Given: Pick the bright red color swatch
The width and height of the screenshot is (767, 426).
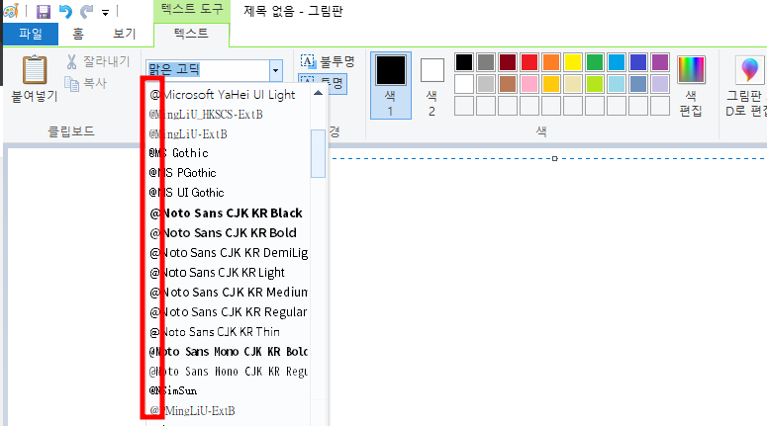Looking at the screenshot, I should (529, 62).
